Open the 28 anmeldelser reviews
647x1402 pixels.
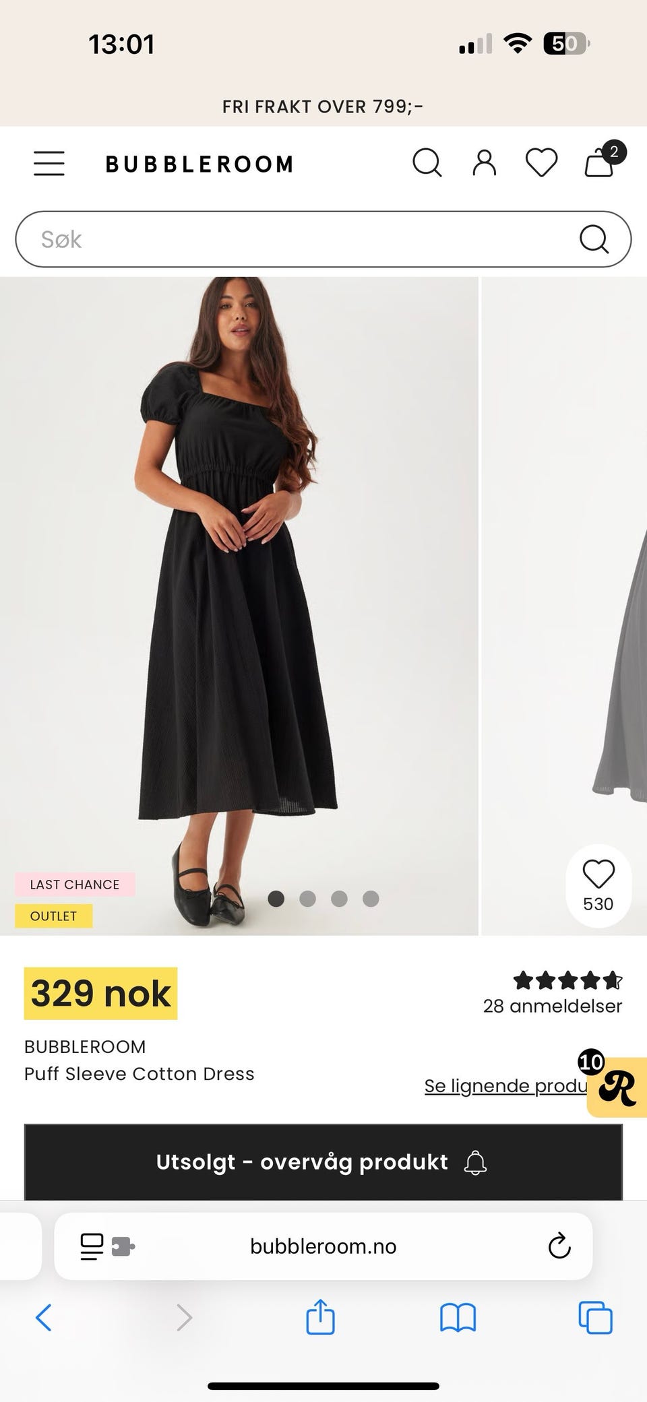pyautogui.click(x=553, y=1006)
